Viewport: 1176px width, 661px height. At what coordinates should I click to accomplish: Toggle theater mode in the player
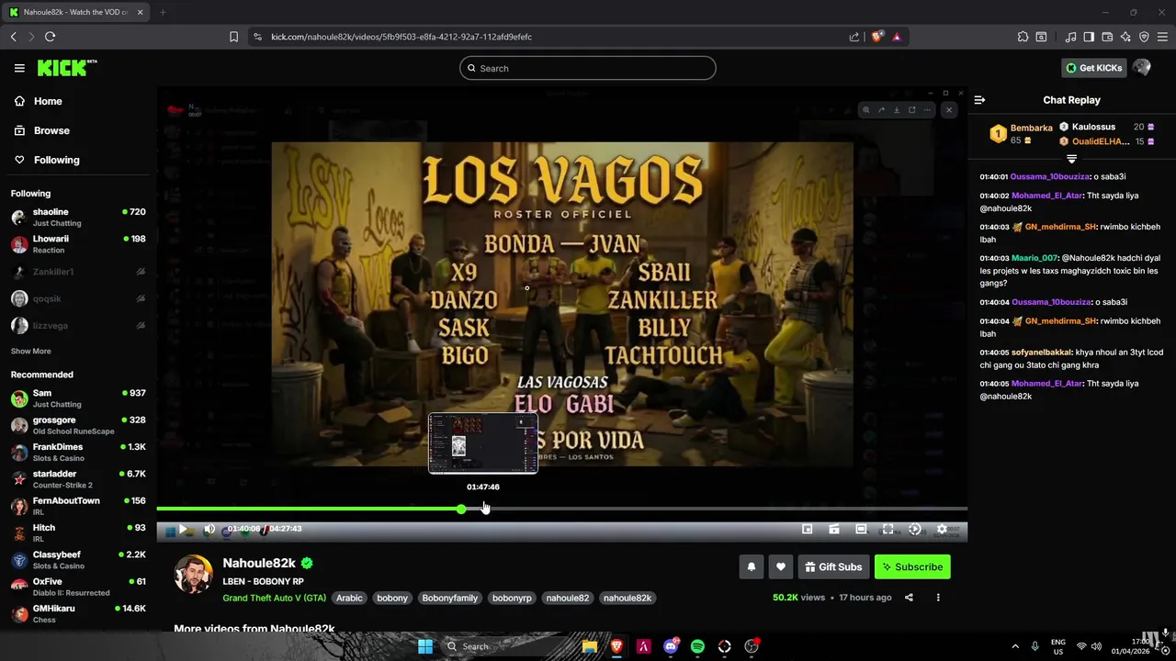[x=861, y=529]
